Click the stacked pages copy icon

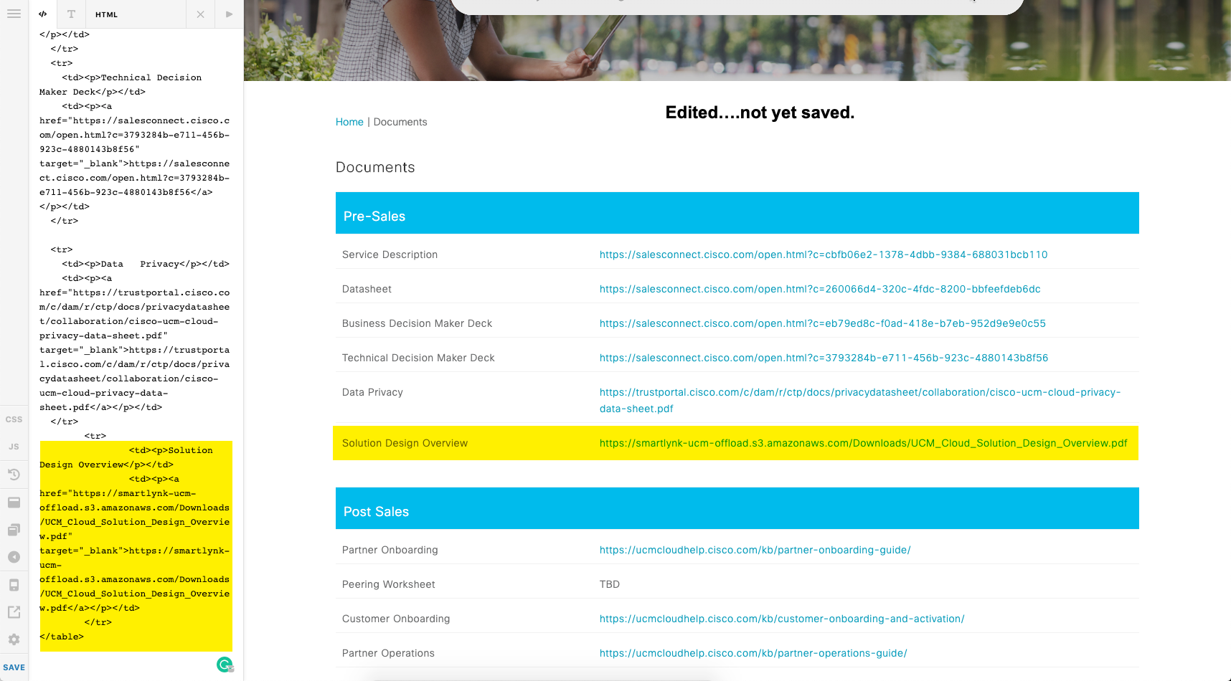click(14, 530)
